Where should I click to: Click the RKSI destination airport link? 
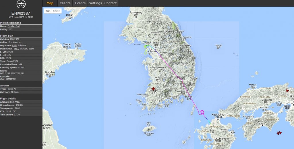(16, 49)
